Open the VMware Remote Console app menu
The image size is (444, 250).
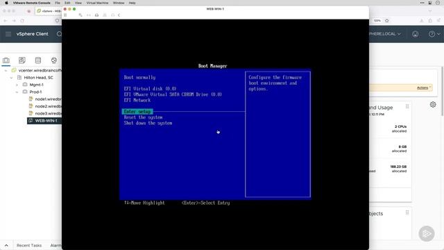tap(32, 3)
